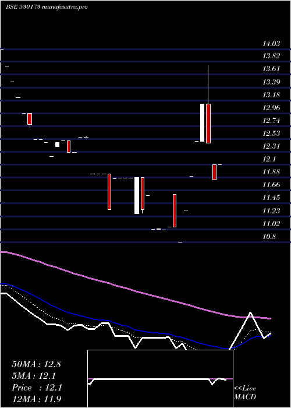Click the 13.61 price level label
This screenshot has width=291, height=408.
271,69
